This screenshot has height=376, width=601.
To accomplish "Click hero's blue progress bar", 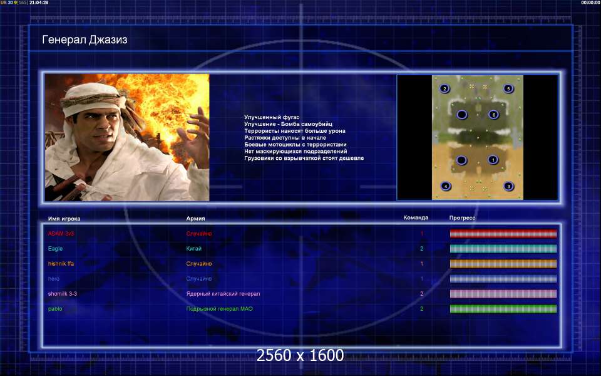I will pyautogui.click(x=503, y=278).
